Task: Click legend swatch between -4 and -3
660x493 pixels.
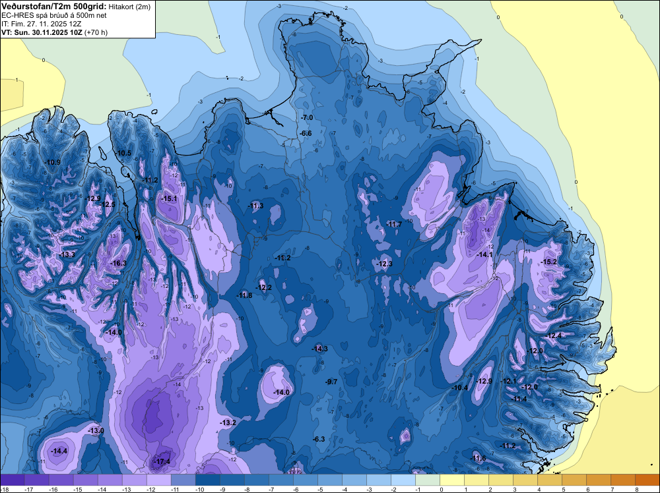Action: pos(354,480)
